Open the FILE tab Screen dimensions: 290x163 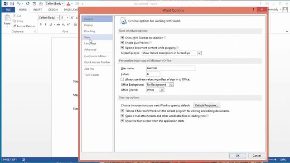(8, 10)
